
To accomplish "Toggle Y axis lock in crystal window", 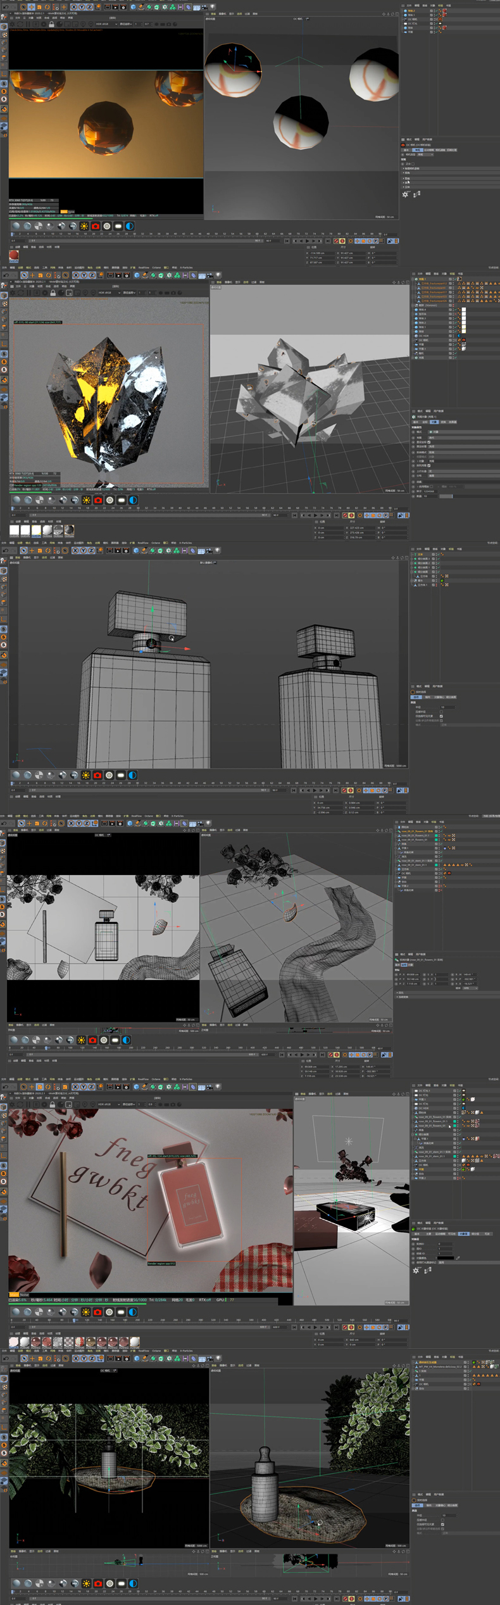I will click(84, 275).
